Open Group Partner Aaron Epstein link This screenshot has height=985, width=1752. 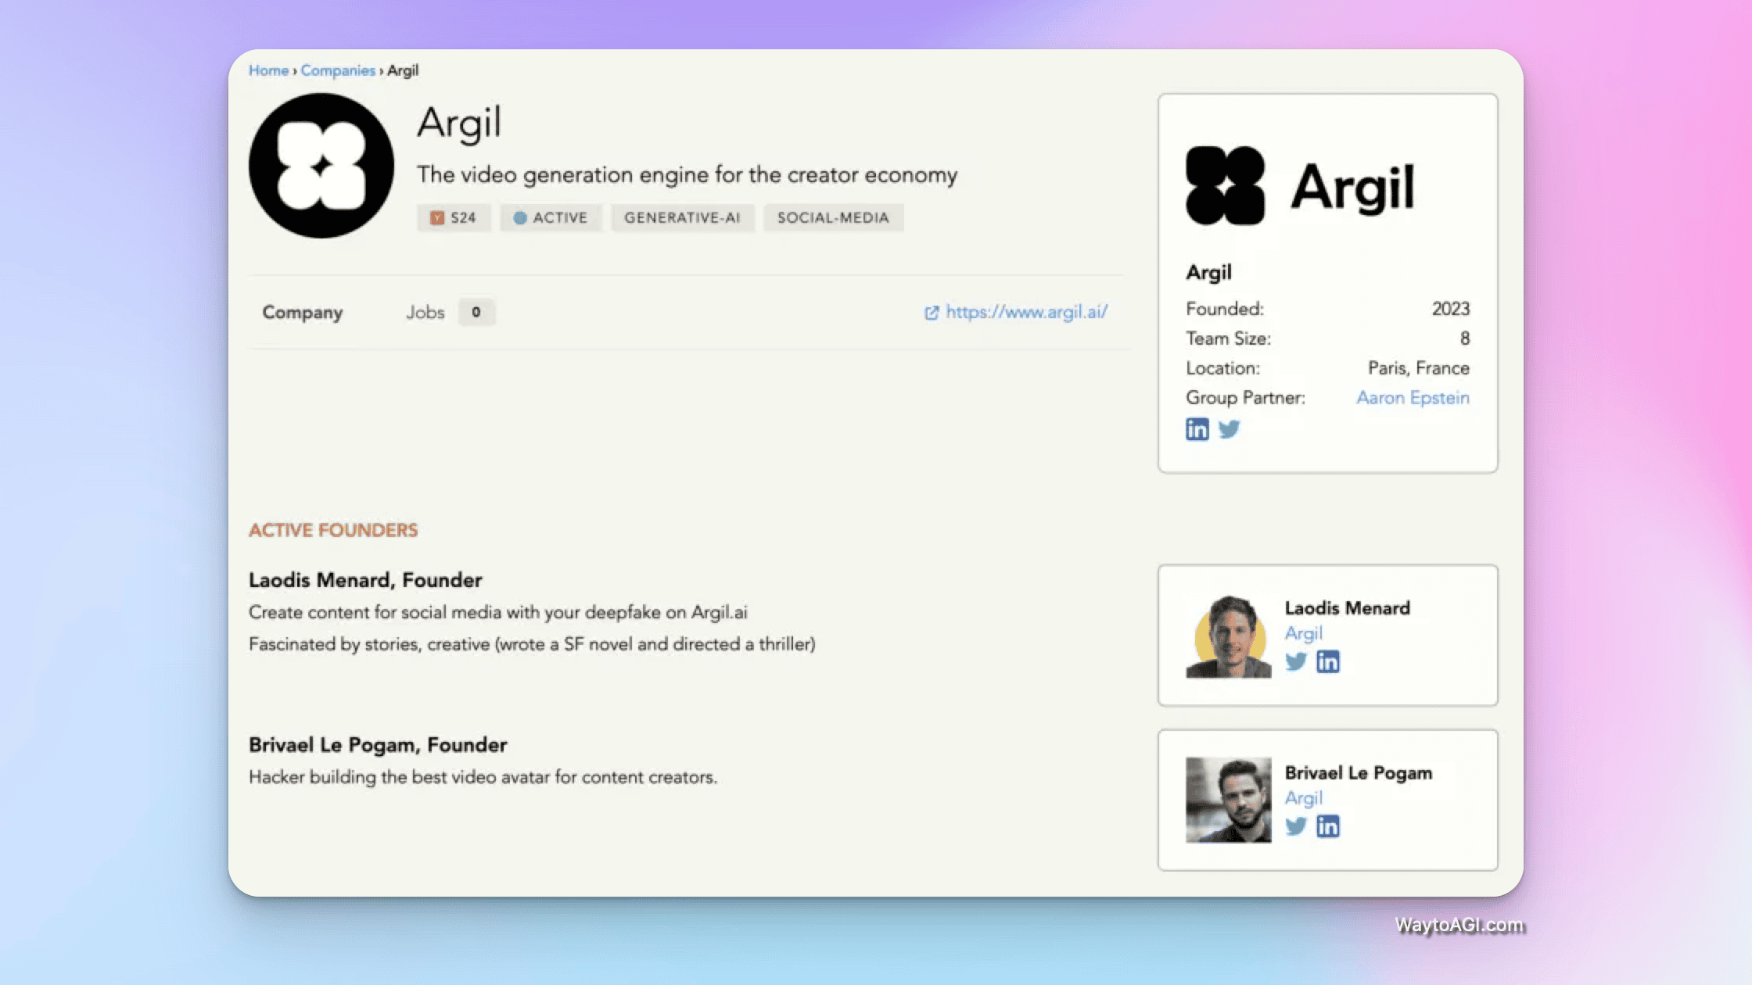coord(1413,398)
